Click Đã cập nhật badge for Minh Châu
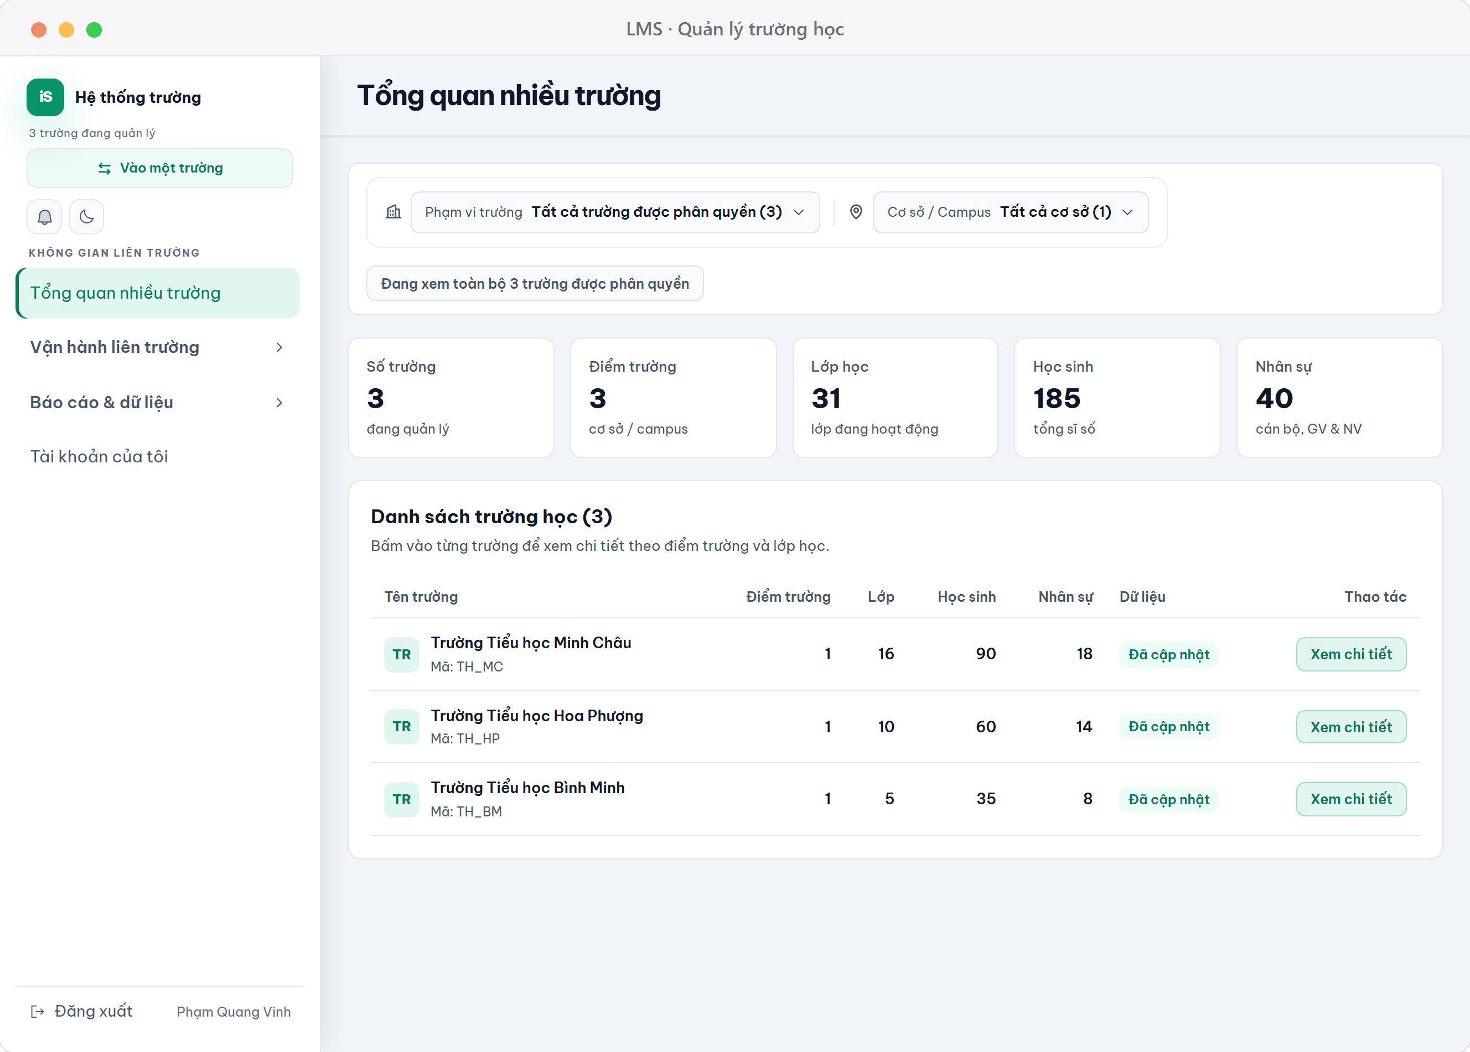This screenshot has height=1052, width=1470. [x=1168, y=654]
